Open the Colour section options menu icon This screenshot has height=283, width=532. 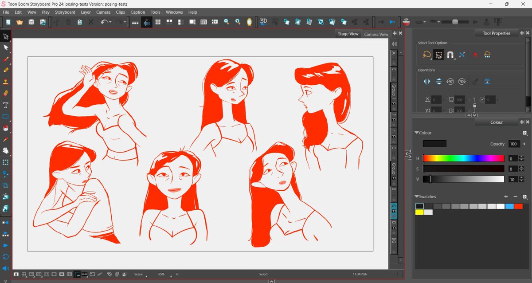(x=525, y=133)
